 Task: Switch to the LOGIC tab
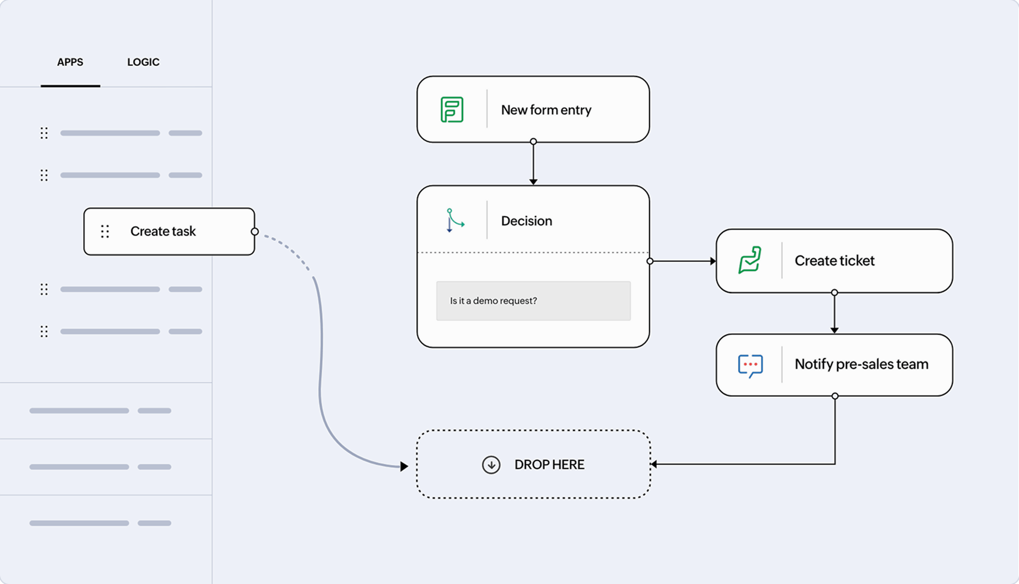143,62
